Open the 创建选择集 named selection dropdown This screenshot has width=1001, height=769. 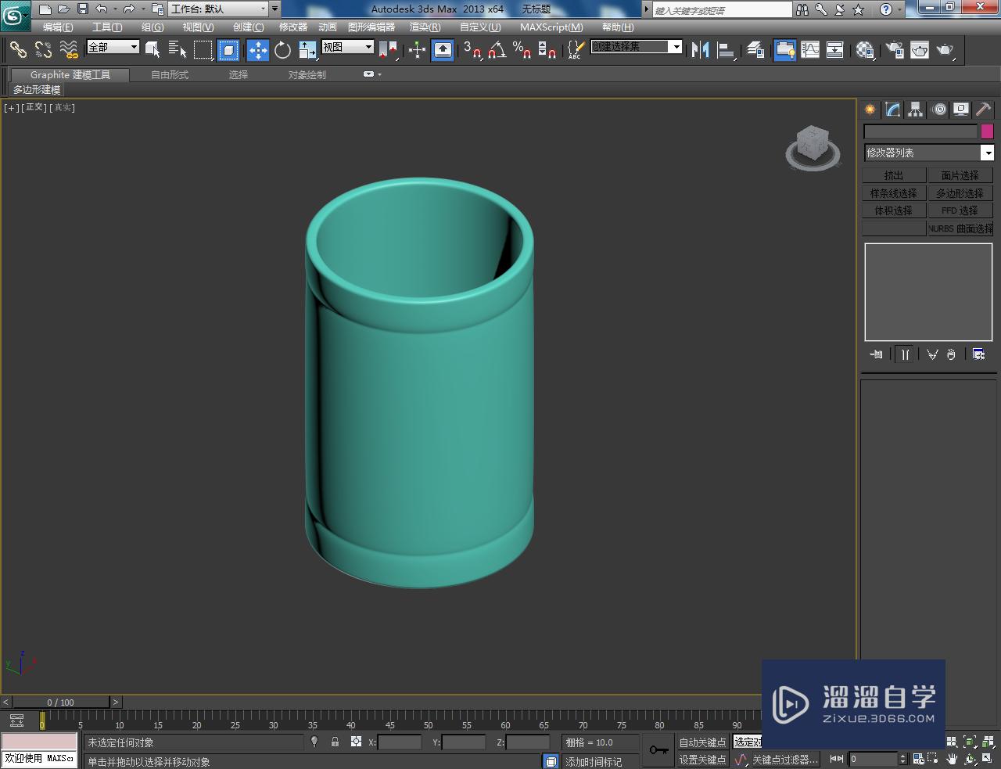point(636,47)
